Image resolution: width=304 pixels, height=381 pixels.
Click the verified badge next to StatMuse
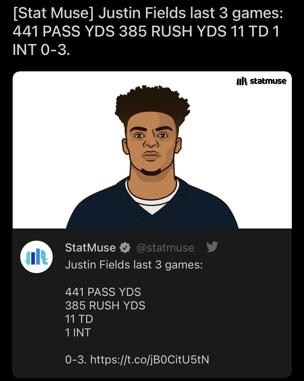tap(125, 248)
